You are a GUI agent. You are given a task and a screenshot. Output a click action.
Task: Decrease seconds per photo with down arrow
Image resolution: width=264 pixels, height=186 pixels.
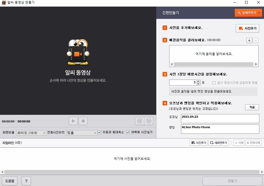(x=198, y=84)
